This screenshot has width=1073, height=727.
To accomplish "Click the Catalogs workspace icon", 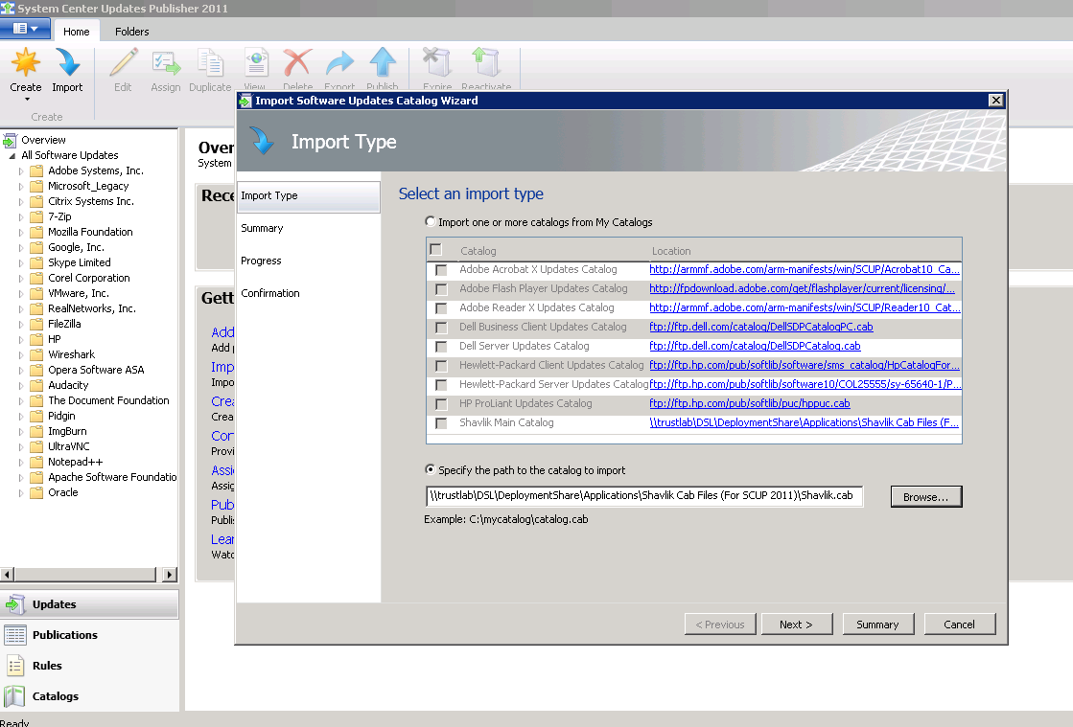I will [15, 696].
